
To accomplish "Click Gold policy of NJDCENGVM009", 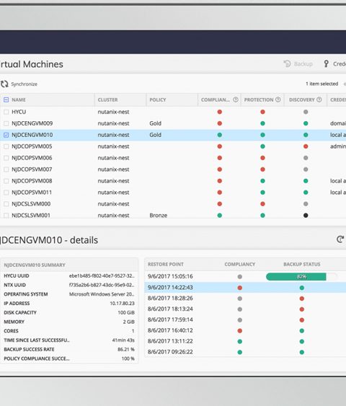I will click(x=155, y=123).
